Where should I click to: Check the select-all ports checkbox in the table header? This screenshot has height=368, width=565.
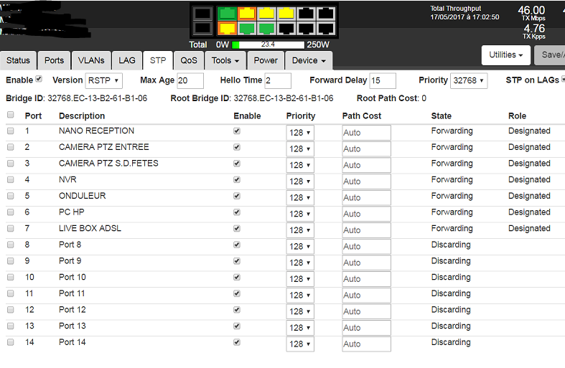pos(10,115)
